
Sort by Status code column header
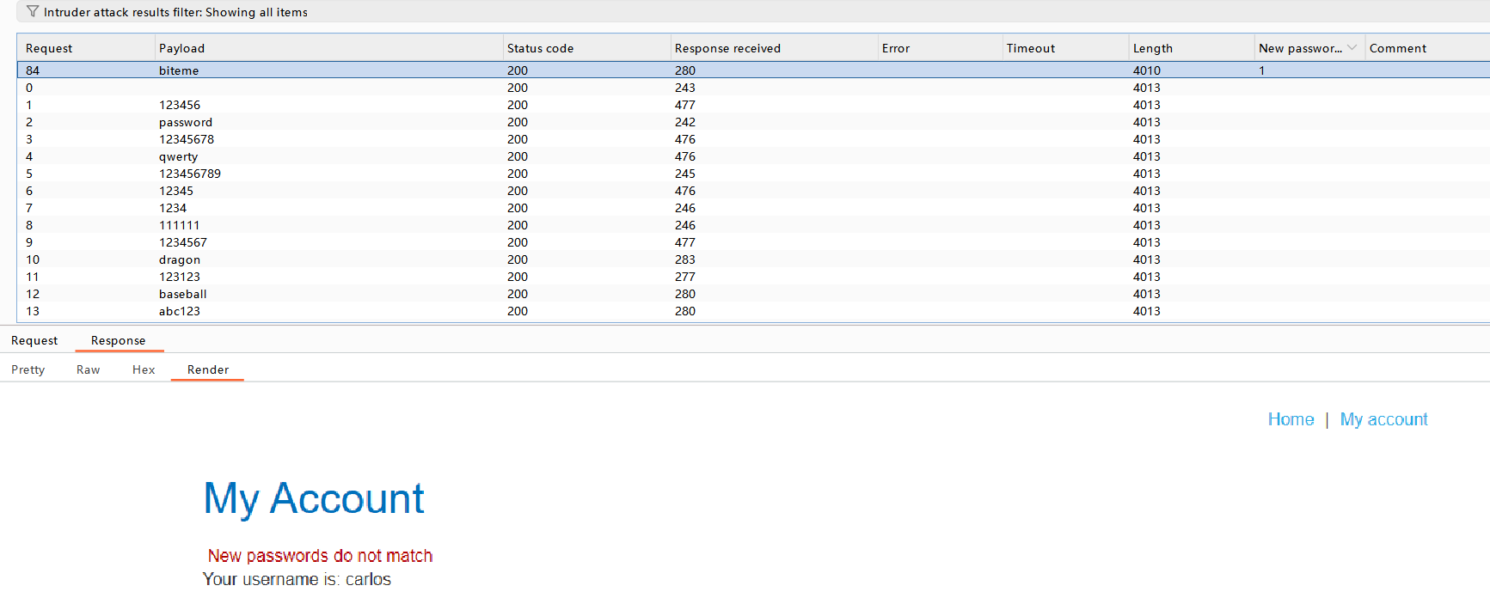click(x=540, y=48)
